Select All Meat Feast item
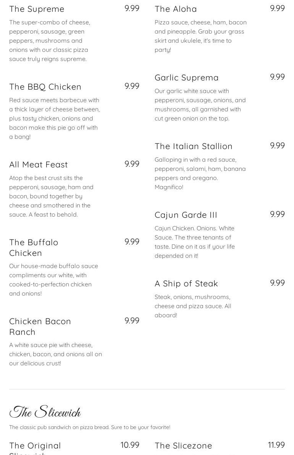The height and width of the screenshot is (455, 294). [x=38, y=164]
